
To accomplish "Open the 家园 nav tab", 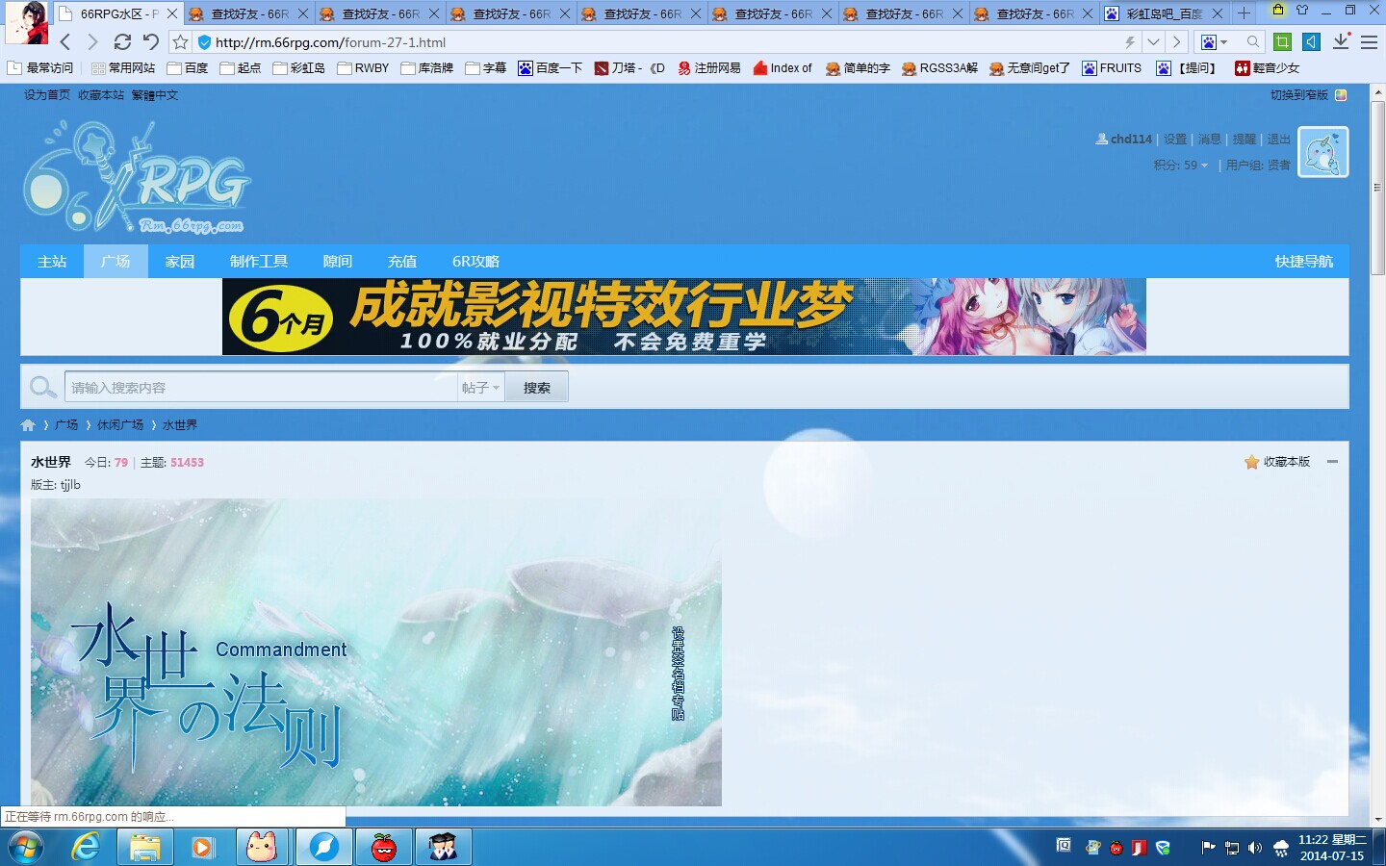I will click(x=180, y=262).
